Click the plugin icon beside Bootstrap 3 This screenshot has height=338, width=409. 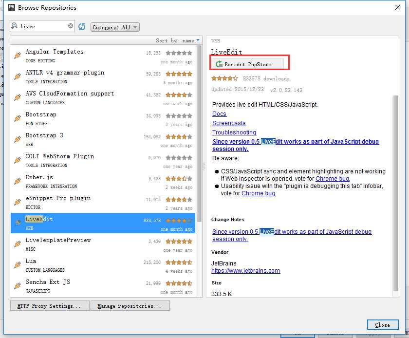point(18,139)
